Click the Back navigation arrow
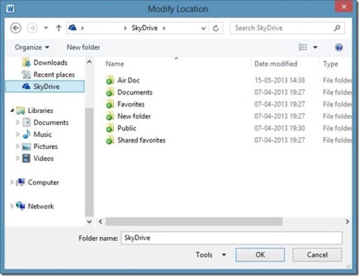Image resolution: width=359 pixels, height=276 pixels. pos(16,28)
